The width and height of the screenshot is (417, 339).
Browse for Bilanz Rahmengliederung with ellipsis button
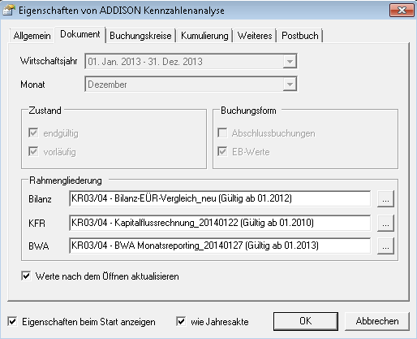pyautogui.click(x=385, y=199)
